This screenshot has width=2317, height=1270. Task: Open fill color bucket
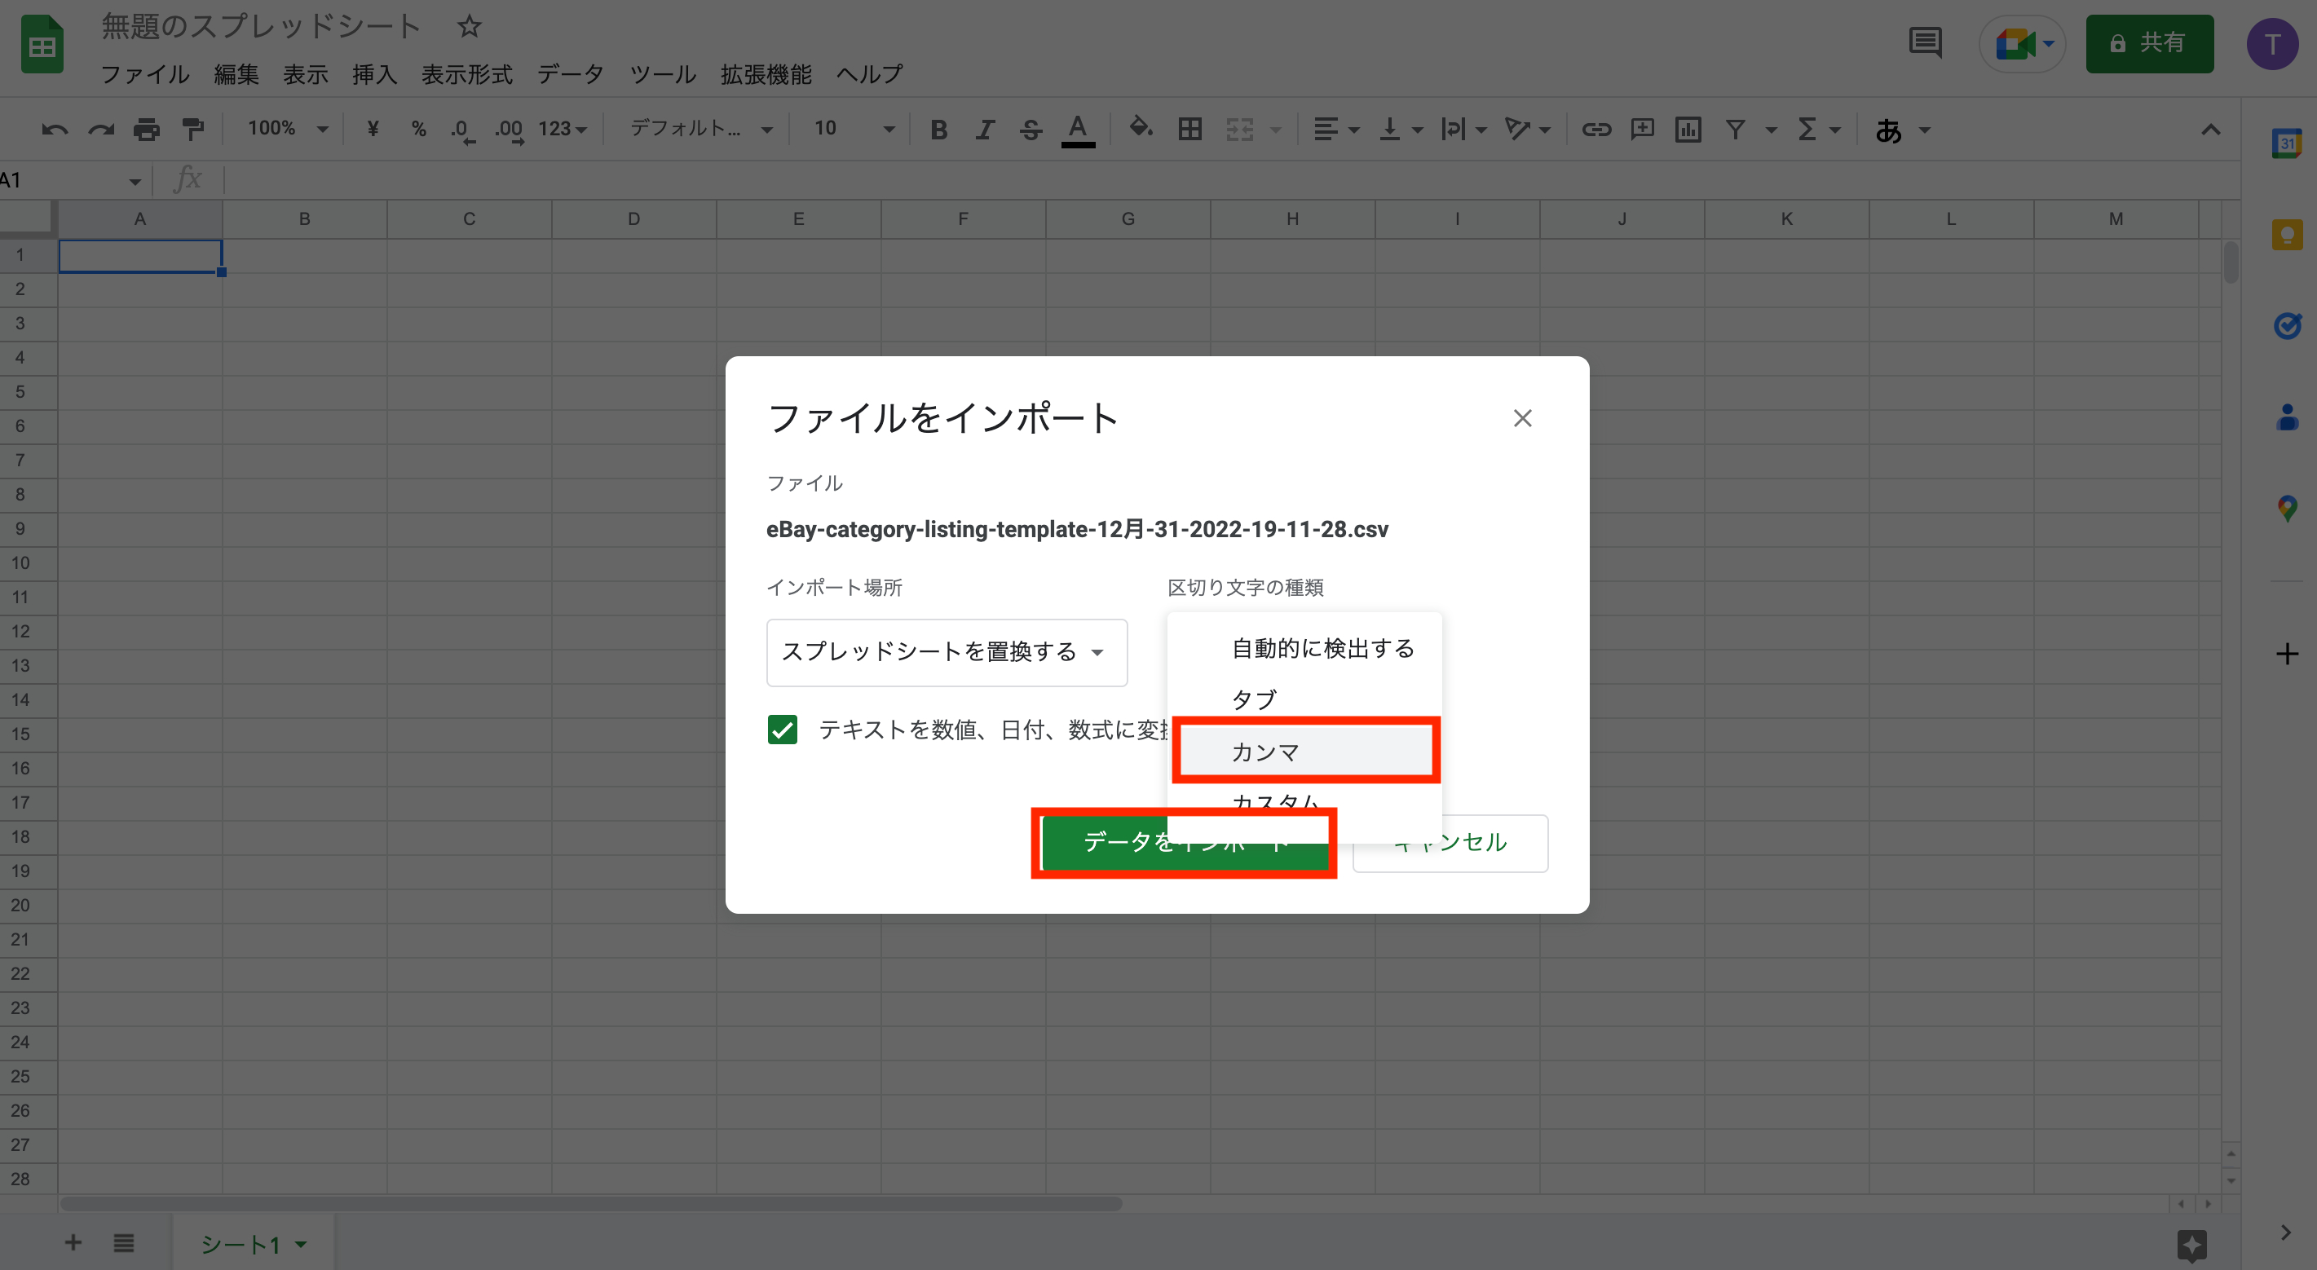pos(1141,129)
